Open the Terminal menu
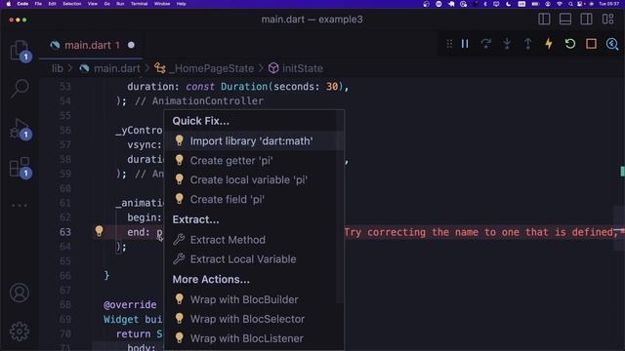The height and width of the screenshot is (351, 625). click(x=139, y=4)
